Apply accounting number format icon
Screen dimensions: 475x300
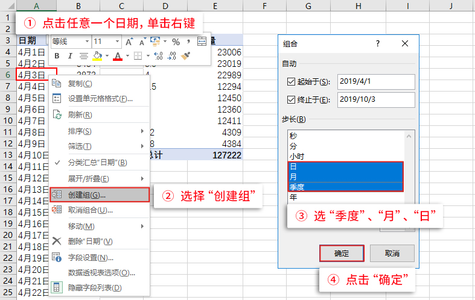(x=155, y=42)
